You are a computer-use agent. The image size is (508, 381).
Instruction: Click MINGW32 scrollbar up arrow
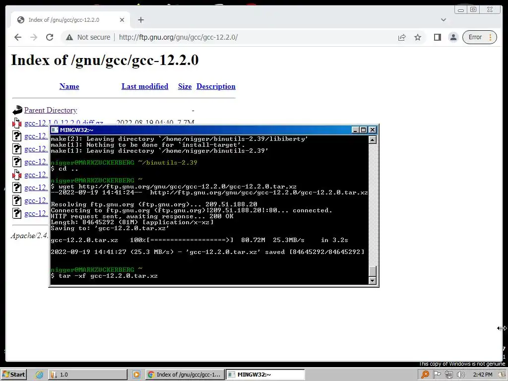(373, 140)
